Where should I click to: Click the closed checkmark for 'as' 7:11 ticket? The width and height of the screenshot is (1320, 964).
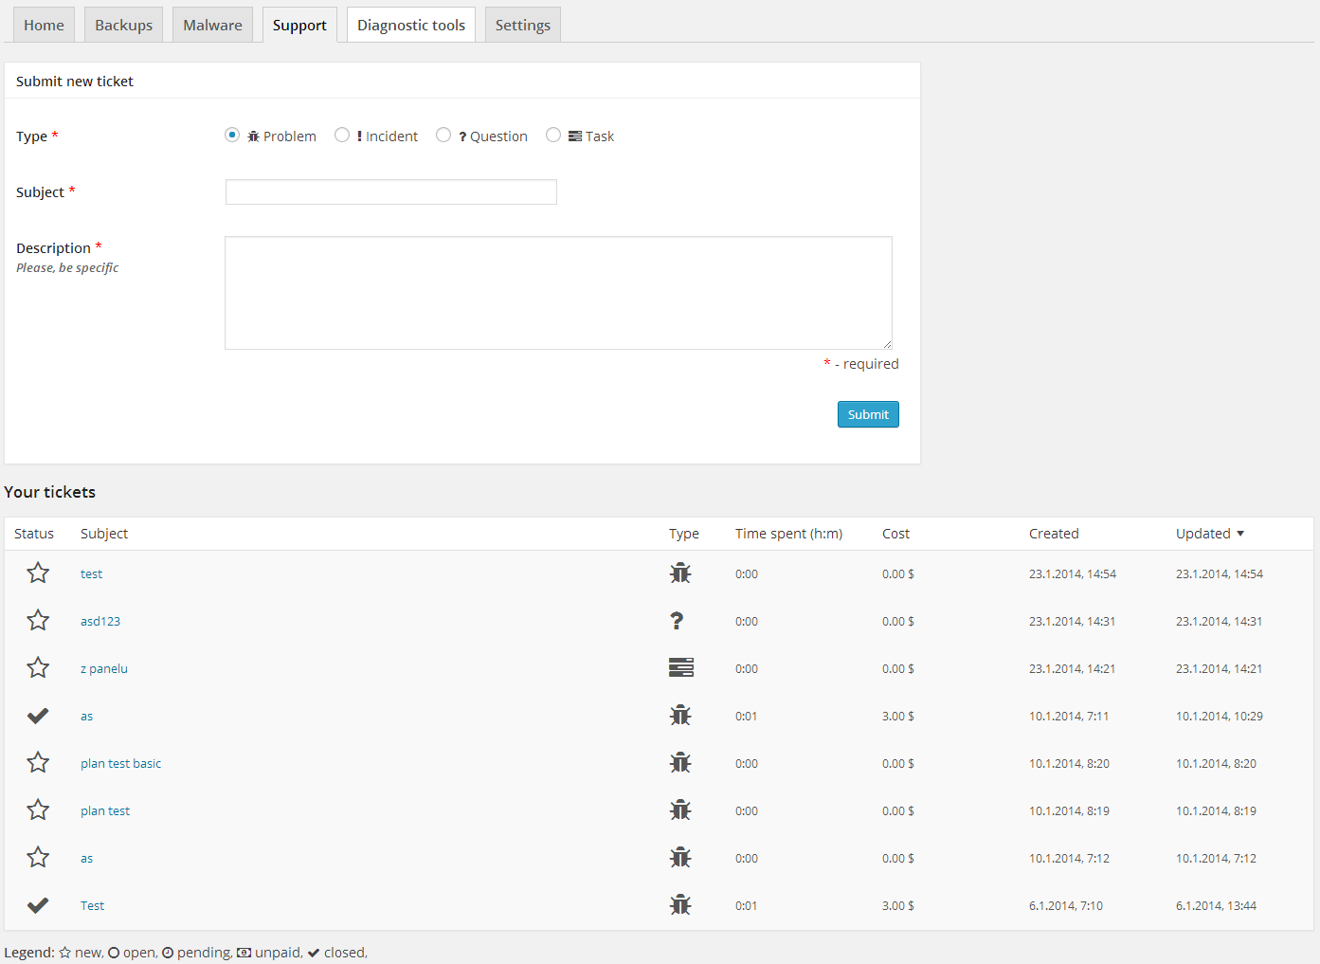tap(38, 716)
